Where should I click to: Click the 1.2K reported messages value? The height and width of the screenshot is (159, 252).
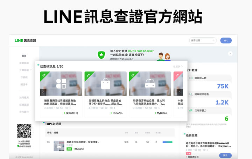(222, 102)
